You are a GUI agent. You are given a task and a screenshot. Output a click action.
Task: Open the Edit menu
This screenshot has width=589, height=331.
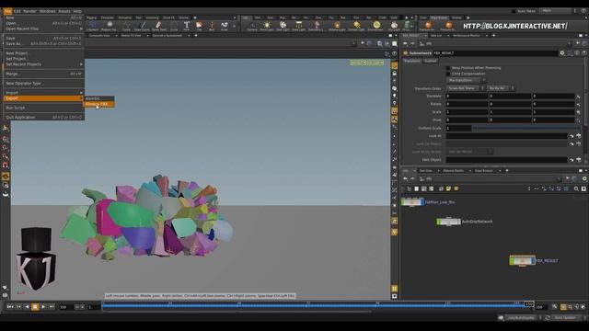(17, 11)
